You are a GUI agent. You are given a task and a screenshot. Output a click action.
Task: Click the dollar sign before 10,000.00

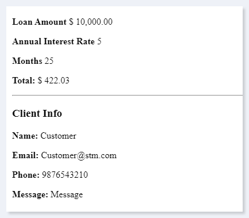71,22
